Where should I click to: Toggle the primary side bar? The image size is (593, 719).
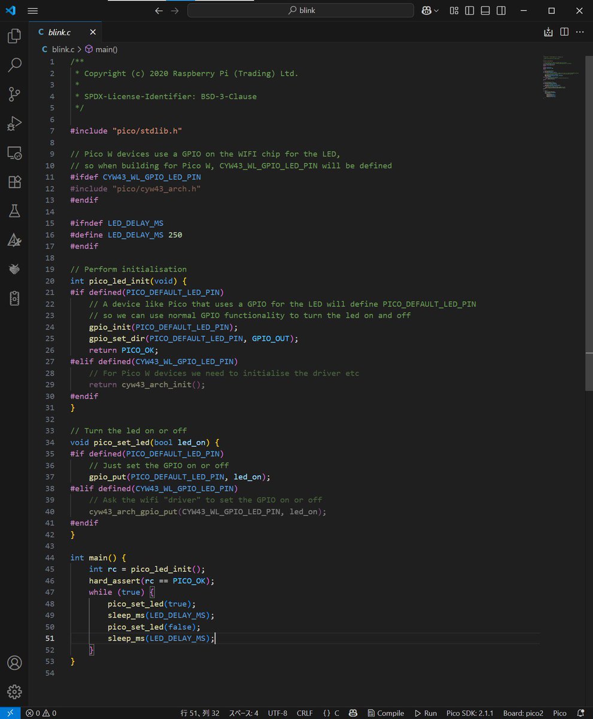pos(470,11)
